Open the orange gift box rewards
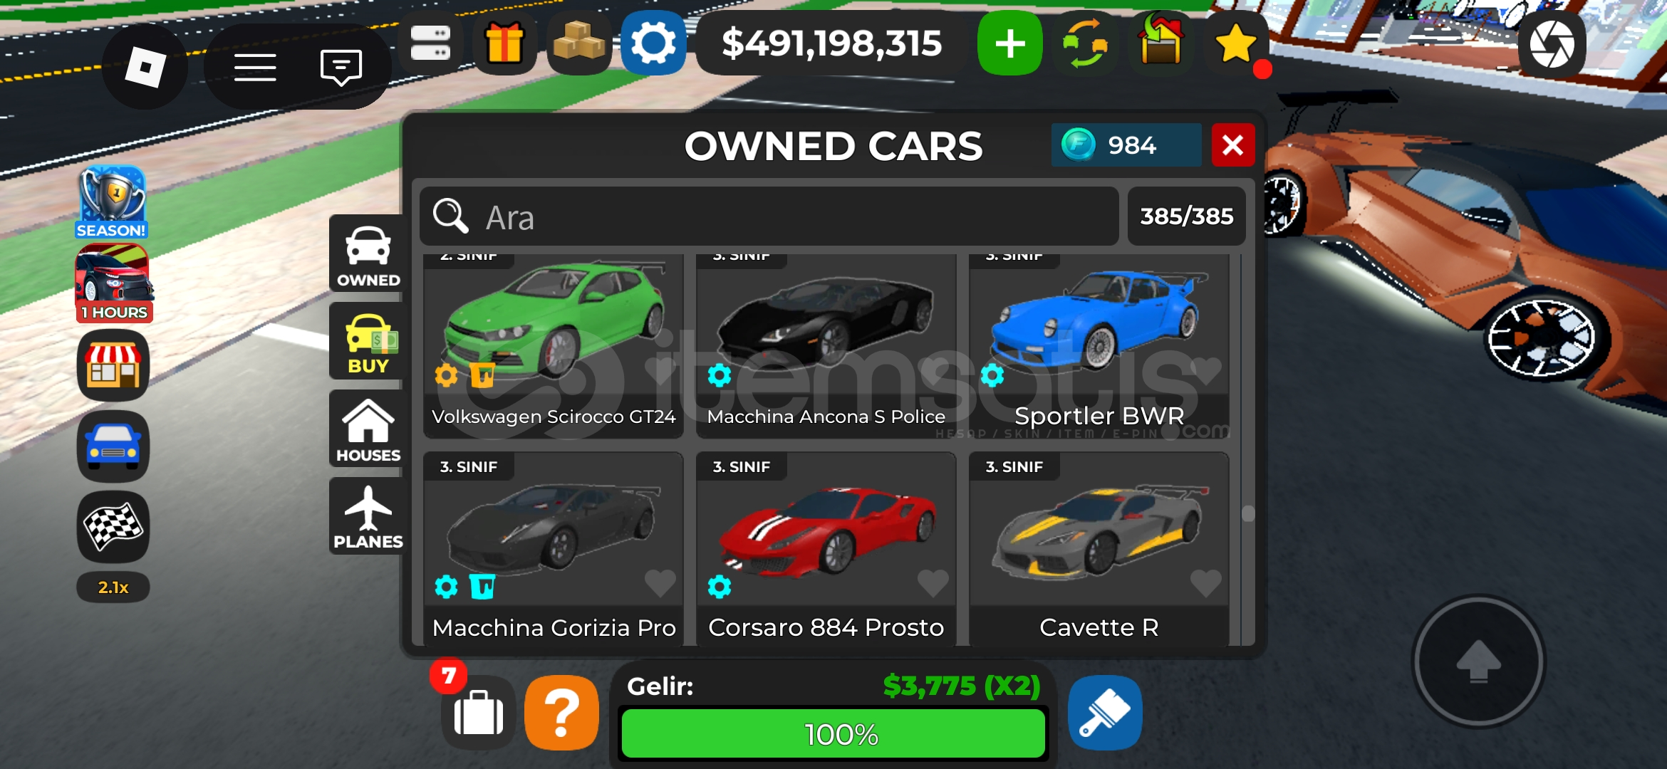1667x769 pixels. 504,43
